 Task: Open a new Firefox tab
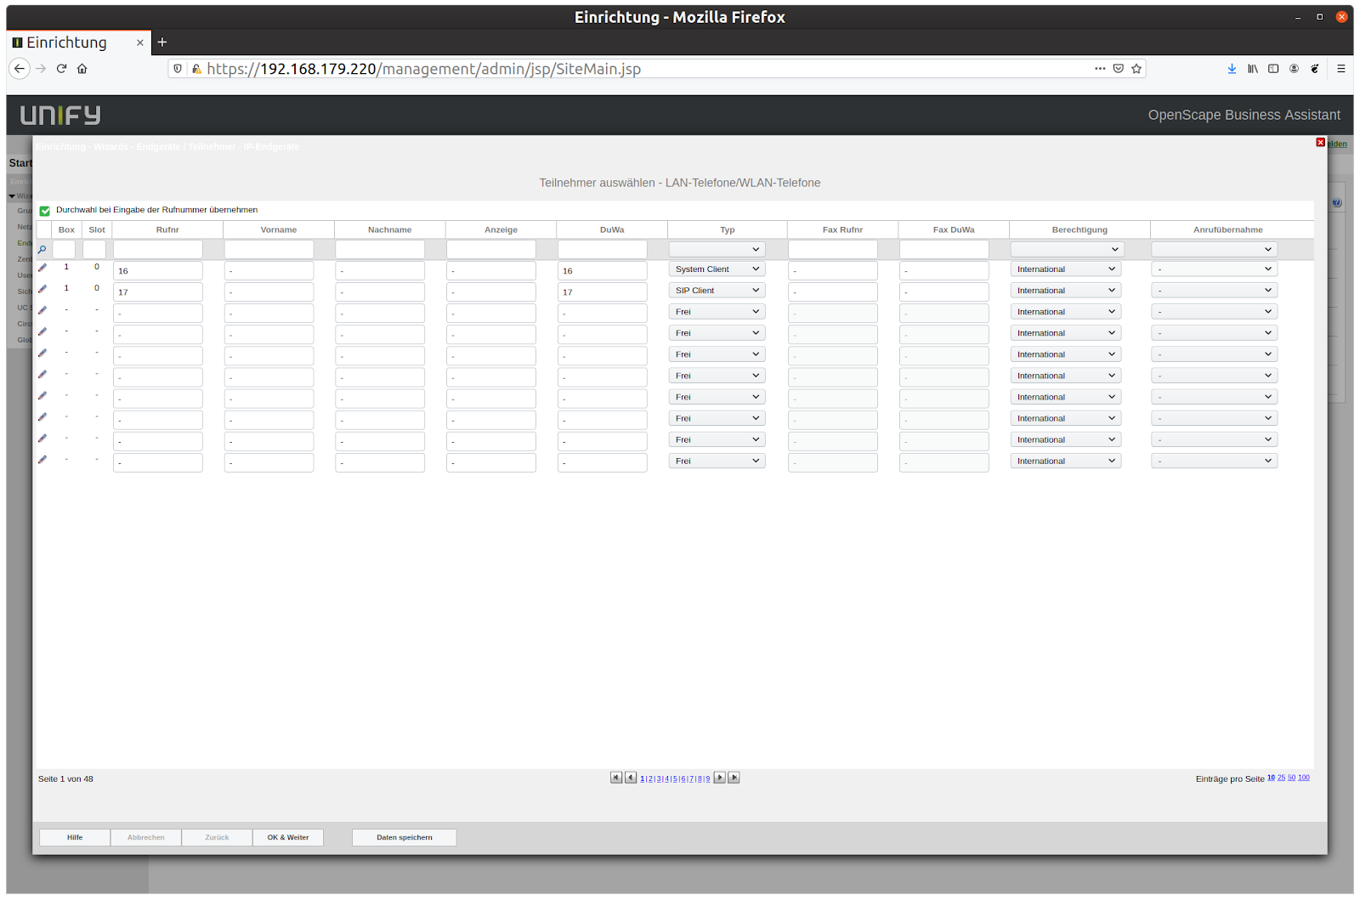(162, 42)
